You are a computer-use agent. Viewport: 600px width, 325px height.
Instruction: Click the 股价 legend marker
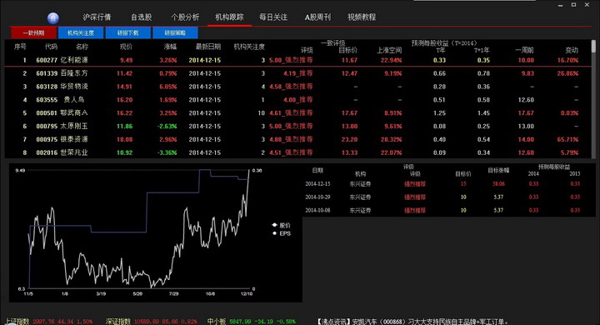pyautogui.click(x=274, y=225)
